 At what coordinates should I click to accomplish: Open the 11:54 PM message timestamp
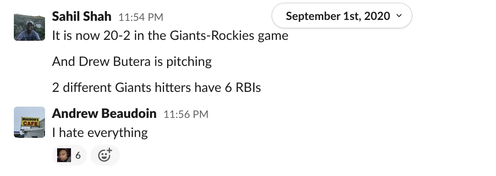click(141, 18)
